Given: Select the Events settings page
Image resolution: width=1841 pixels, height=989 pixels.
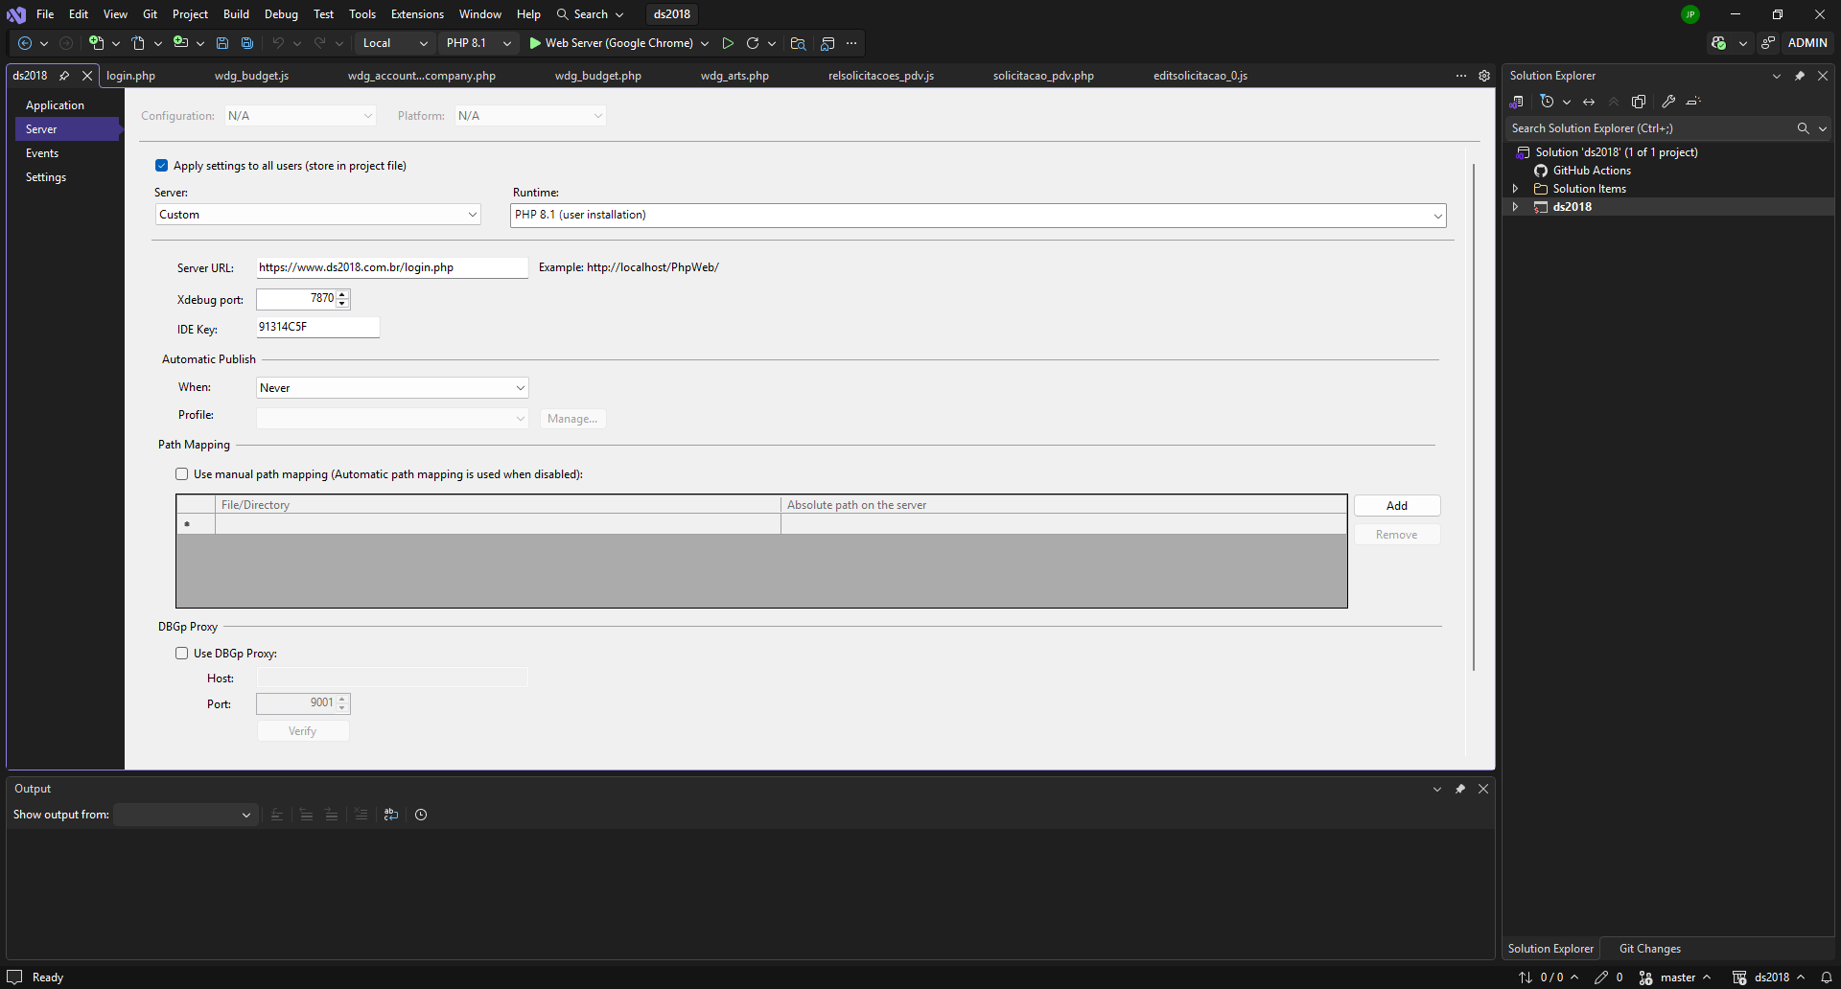Looking at the screenshot, I should [x=42, y=153].
